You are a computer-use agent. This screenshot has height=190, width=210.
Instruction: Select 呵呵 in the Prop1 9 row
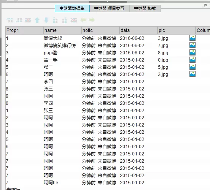(x=62, y=96)
